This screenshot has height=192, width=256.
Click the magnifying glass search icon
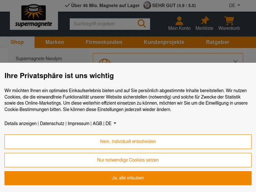pyautogui.click(x=141, y=24)
